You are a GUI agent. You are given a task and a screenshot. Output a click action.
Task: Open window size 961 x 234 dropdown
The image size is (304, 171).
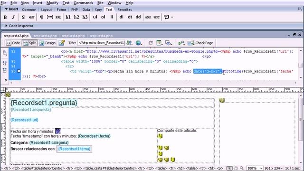tap(274, 168)
